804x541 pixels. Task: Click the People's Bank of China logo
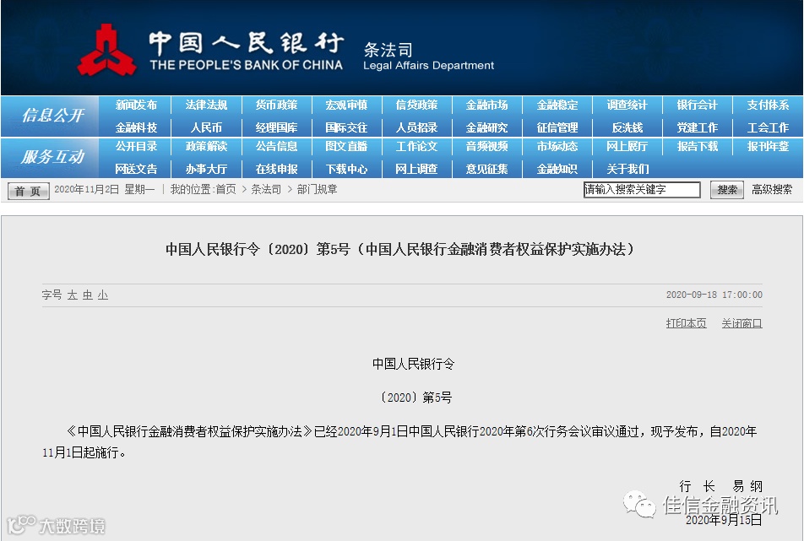pyautogui.click(x=106, y=50)
